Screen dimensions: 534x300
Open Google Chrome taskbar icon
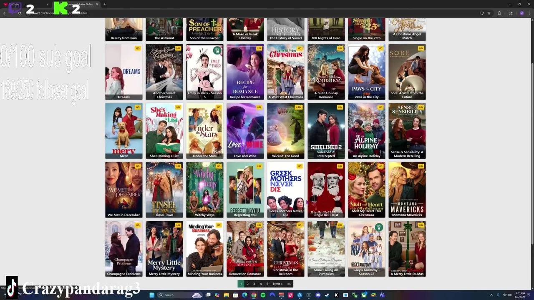254,295
